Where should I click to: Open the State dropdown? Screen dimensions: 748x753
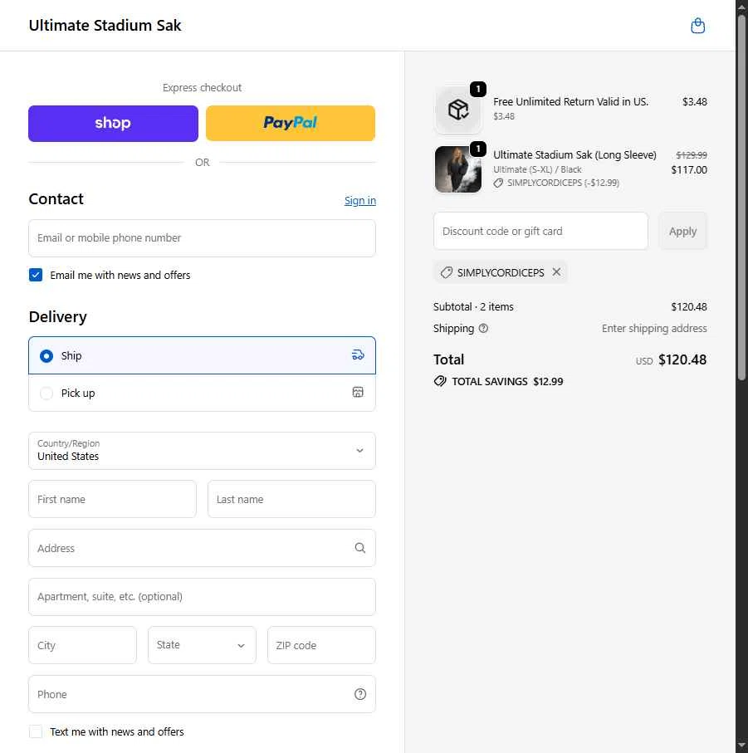pos(202,645)
